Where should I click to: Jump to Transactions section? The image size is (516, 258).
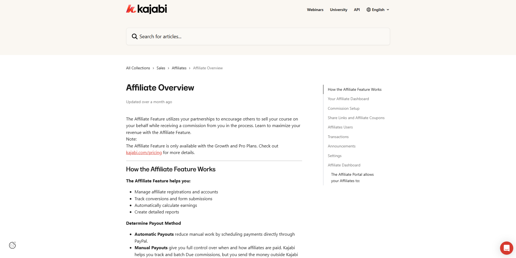point(338,137)
